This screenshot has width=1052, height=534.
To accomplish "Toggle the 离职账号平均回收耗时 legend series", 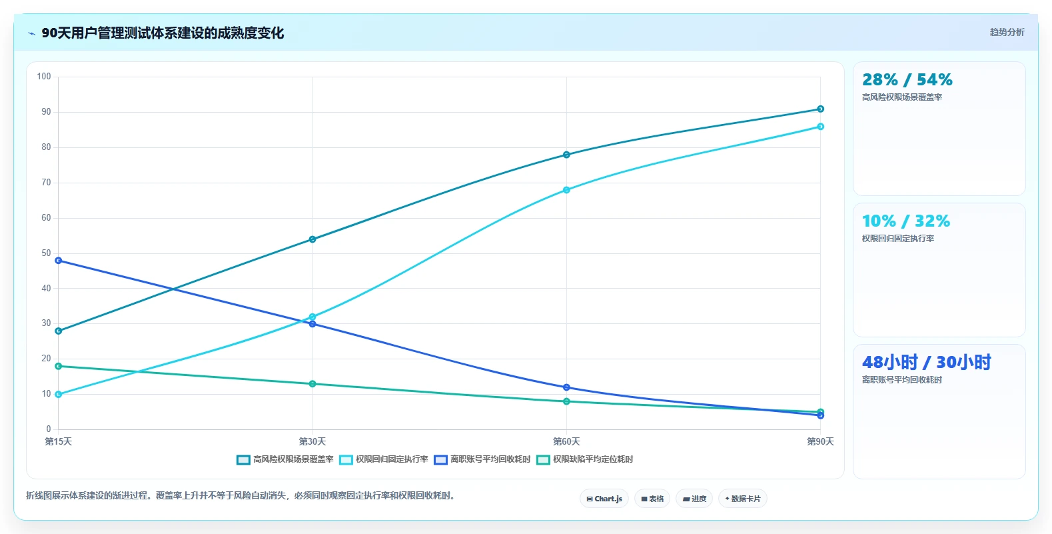I will [x=482, y=459].
